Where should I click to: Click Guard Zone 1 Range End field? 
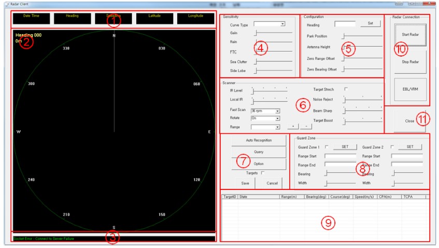tap(340, 164)
